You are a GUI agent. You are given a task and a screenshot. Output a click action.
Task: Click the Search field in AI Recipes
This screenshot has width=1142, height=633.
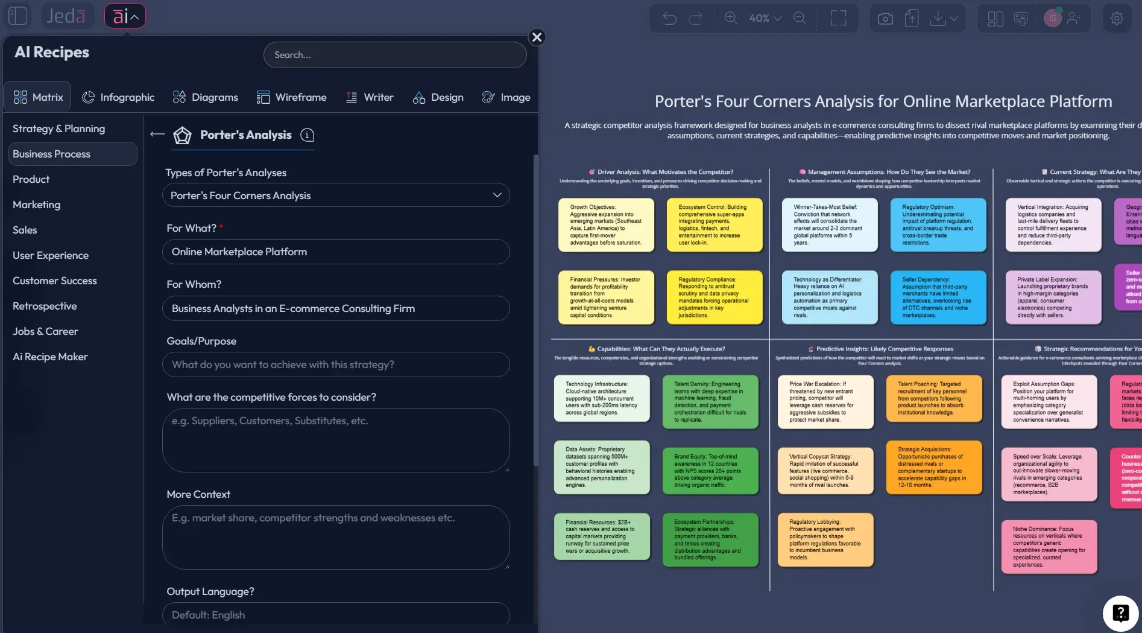click(395, 54)
